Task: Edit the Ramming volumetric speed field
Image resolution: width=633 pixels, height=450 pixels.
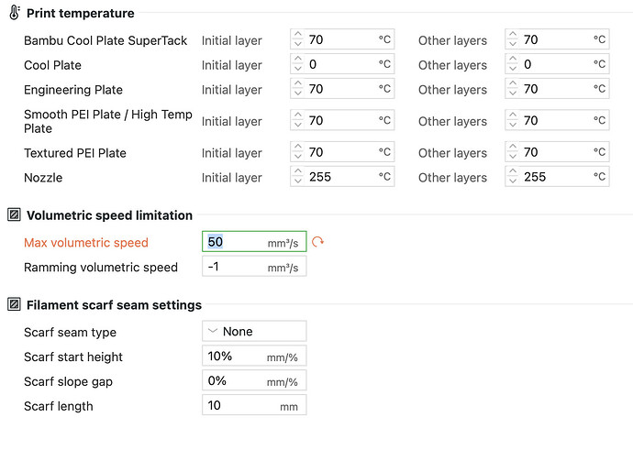Action: click(254, 266)
